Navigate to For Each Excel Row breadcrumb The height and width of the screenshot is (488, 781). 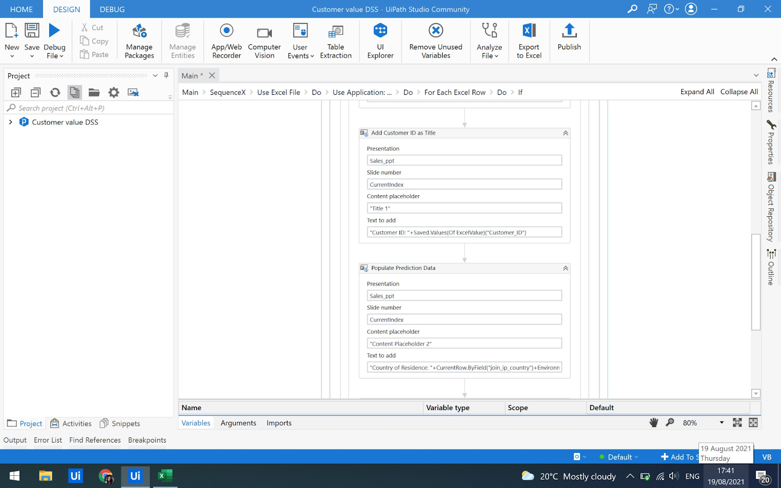click(x=455, y=92)
